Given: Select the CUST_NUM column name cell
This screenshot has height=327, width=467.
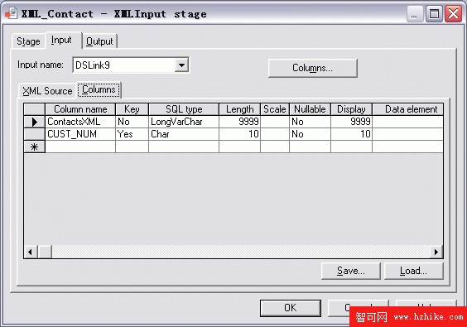Looking at the screenshot, I should point(80,134).
